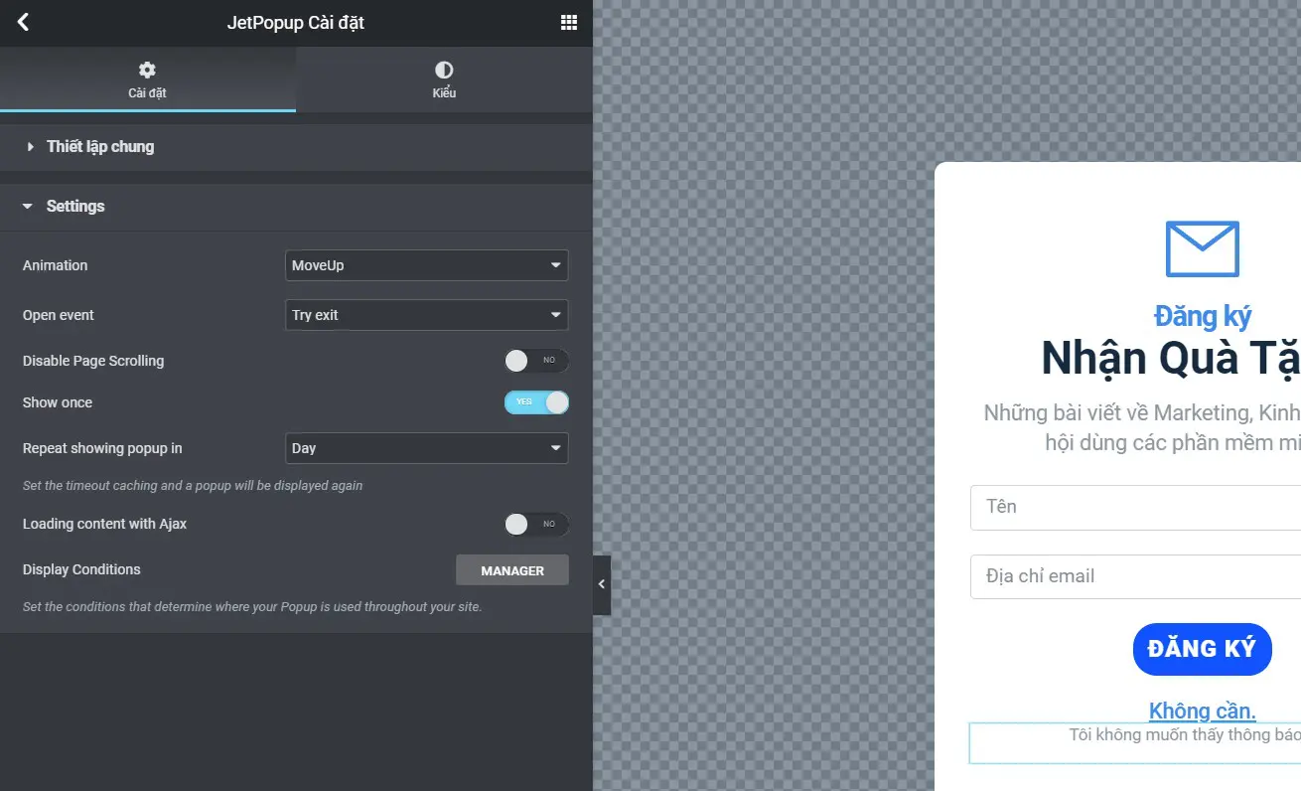
Task: Enable Disable Page Scrolling switch
Action: click(536, 361)
